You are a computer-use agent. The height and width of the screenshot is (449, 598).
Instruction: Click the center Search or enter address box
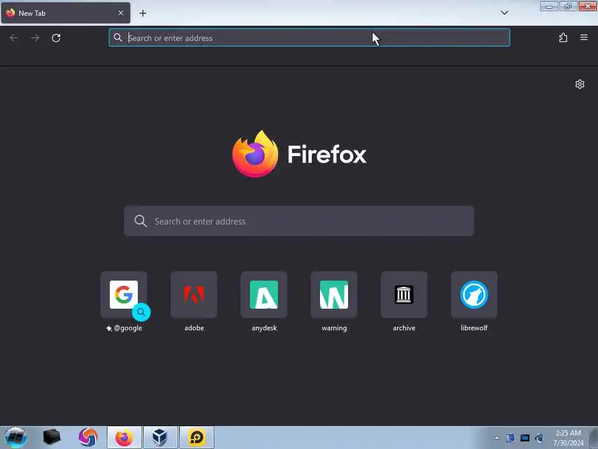click(x=299, y=221)
